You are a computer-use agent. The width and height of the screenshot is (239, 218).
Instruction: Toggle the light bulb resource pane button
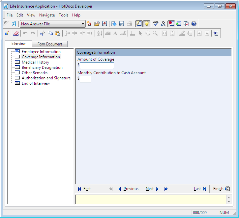click(x=147, y=24)
